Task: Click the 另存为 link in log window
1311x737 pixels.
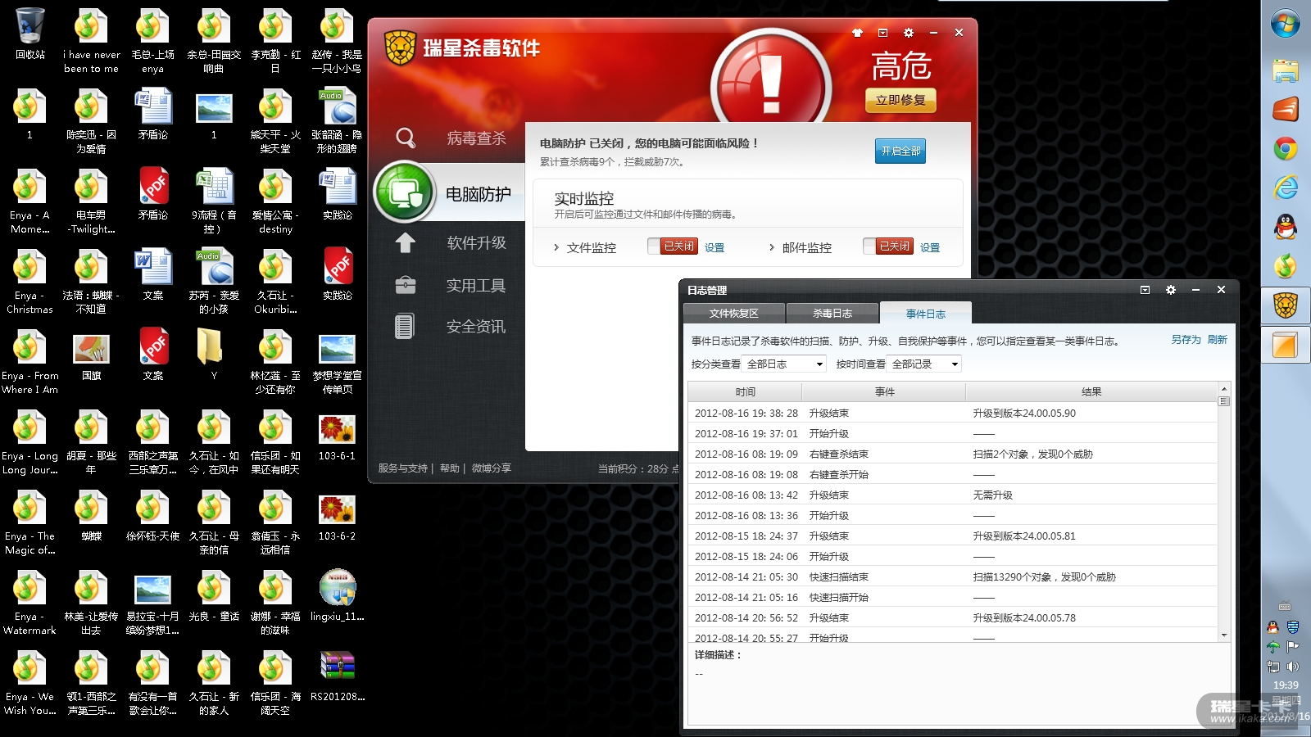Action: click(x=1186, y=340)
